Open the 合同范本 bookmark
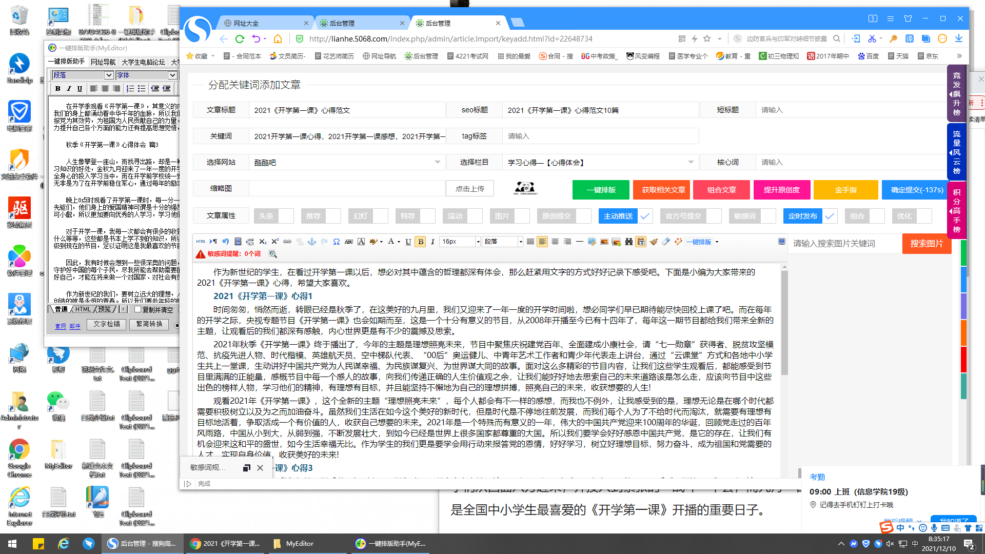Viewport: 985px width, 554px height. pos(244,56)
